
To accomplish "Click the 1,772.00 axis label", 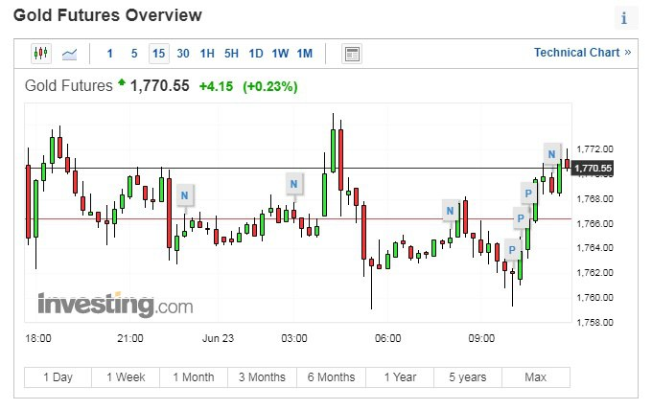I will point(594,149).
